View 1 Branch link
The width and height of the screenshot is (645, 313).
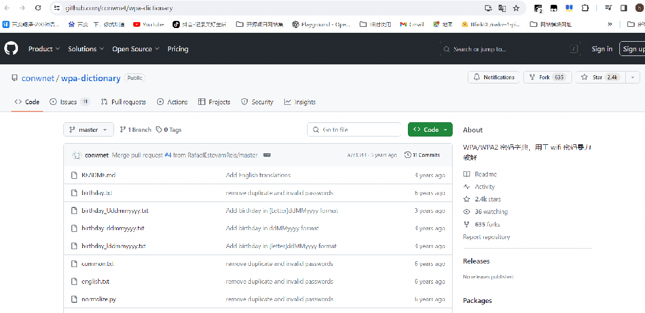136,129
